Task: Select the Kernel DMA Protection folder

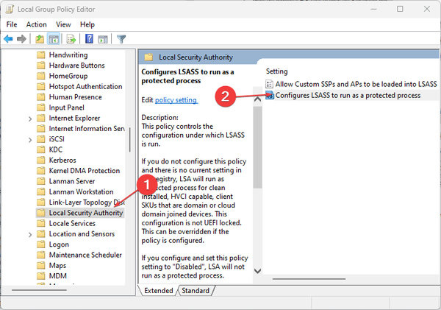Action: [x=84, y=171]
